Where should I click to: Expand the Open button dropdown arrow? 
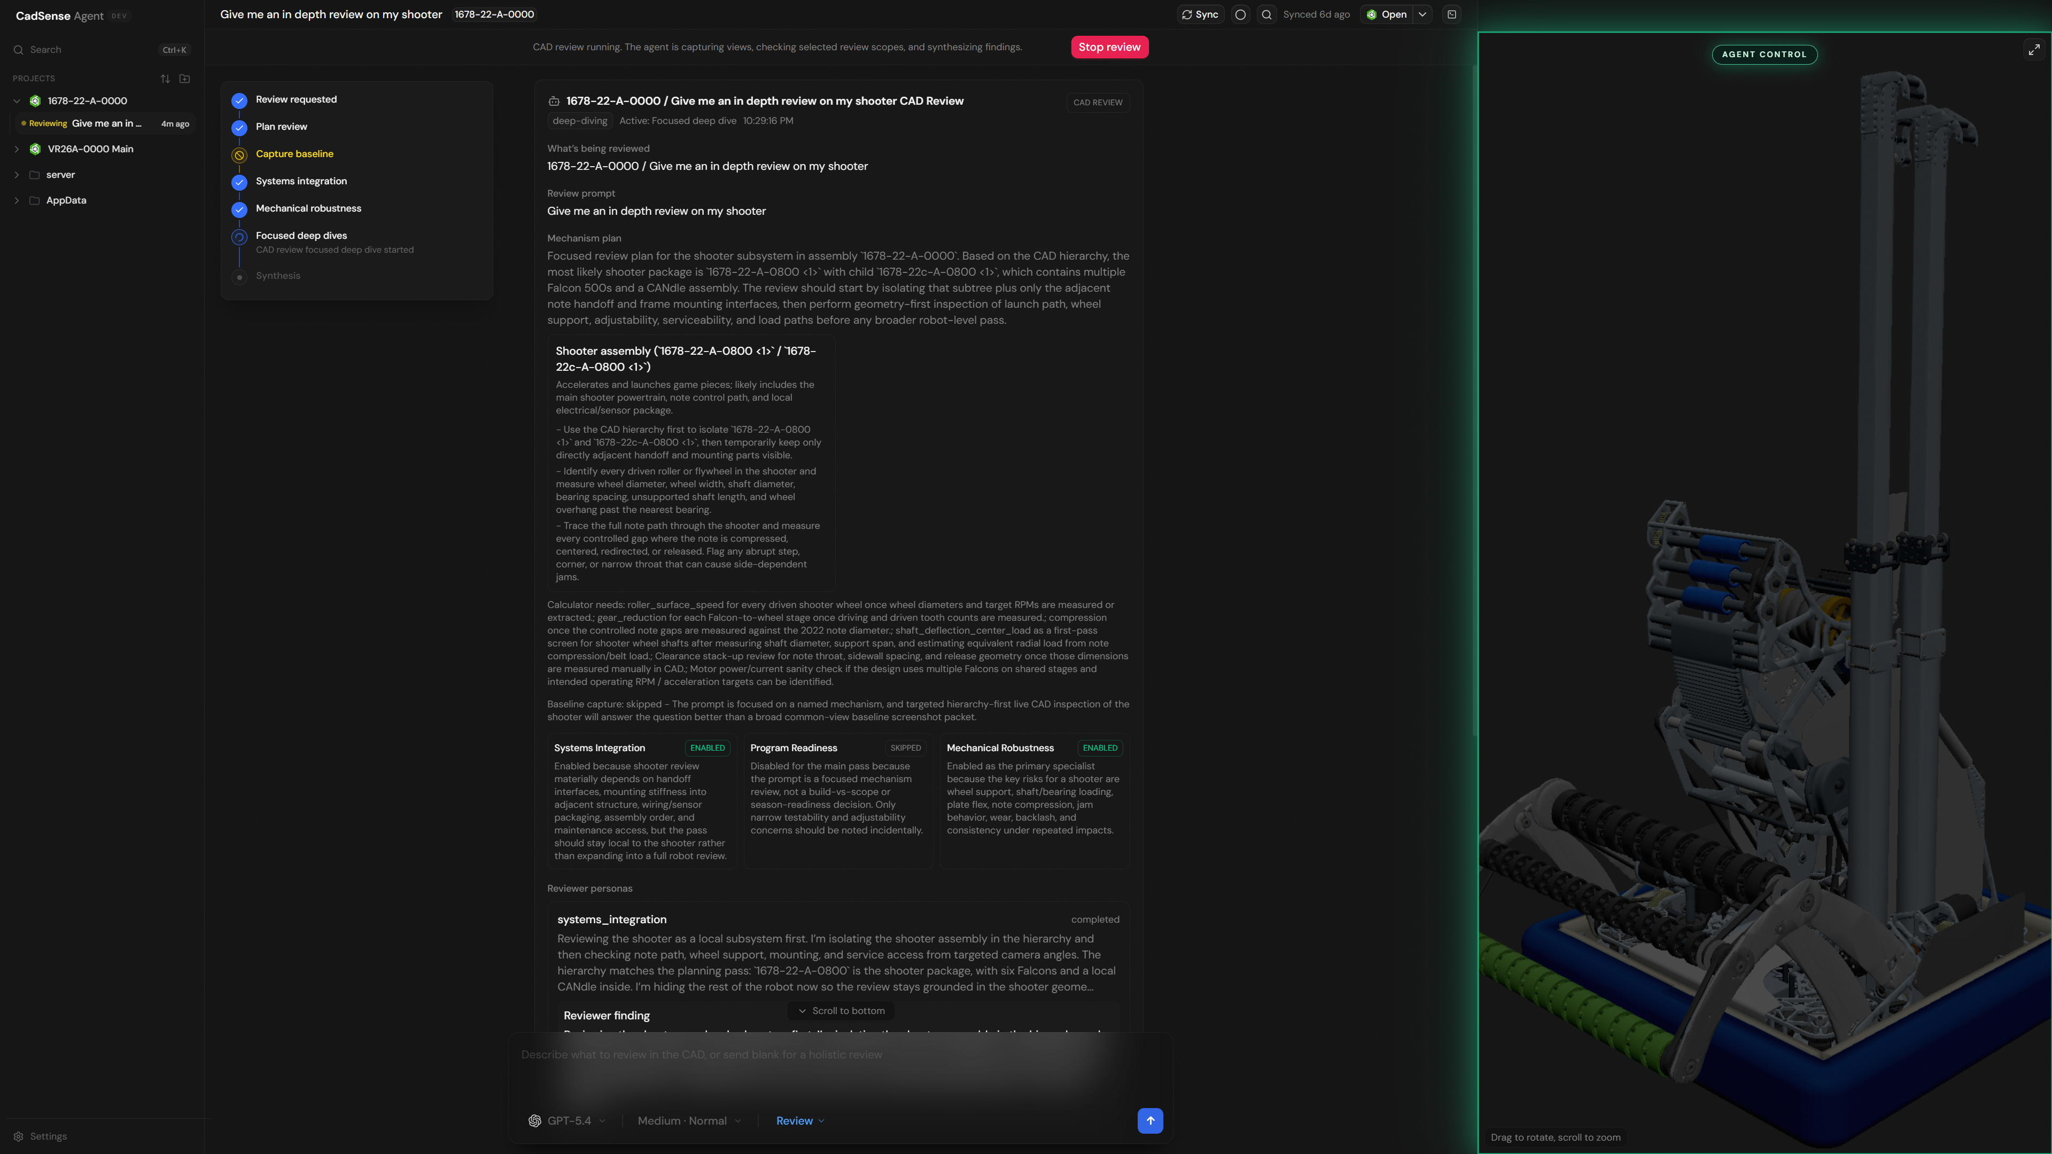coord(1422,14)
